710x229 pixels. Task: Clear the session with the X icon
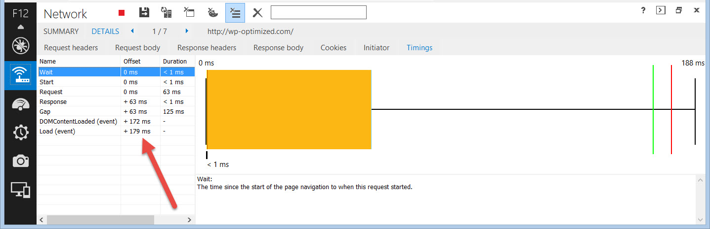[257, 13]
